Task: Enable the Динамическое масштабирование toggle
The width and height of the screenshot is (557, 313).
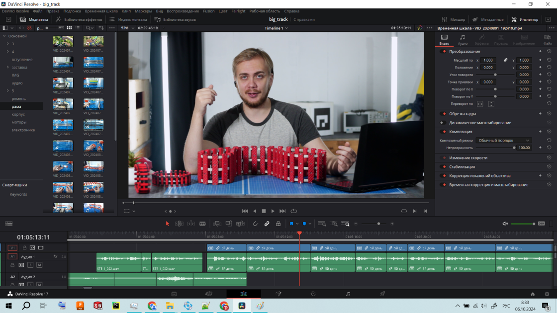Action: 442,123
